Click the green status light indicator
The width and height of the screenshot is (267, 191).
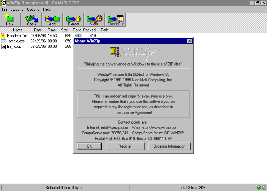point(259,188)
